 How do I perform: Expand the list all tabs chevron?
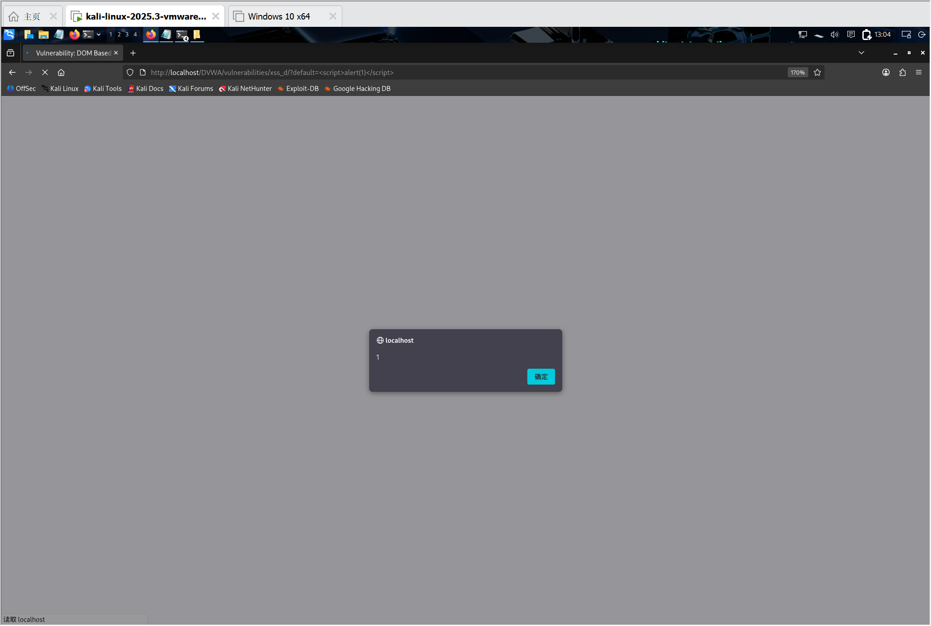[x=861, y=53]
